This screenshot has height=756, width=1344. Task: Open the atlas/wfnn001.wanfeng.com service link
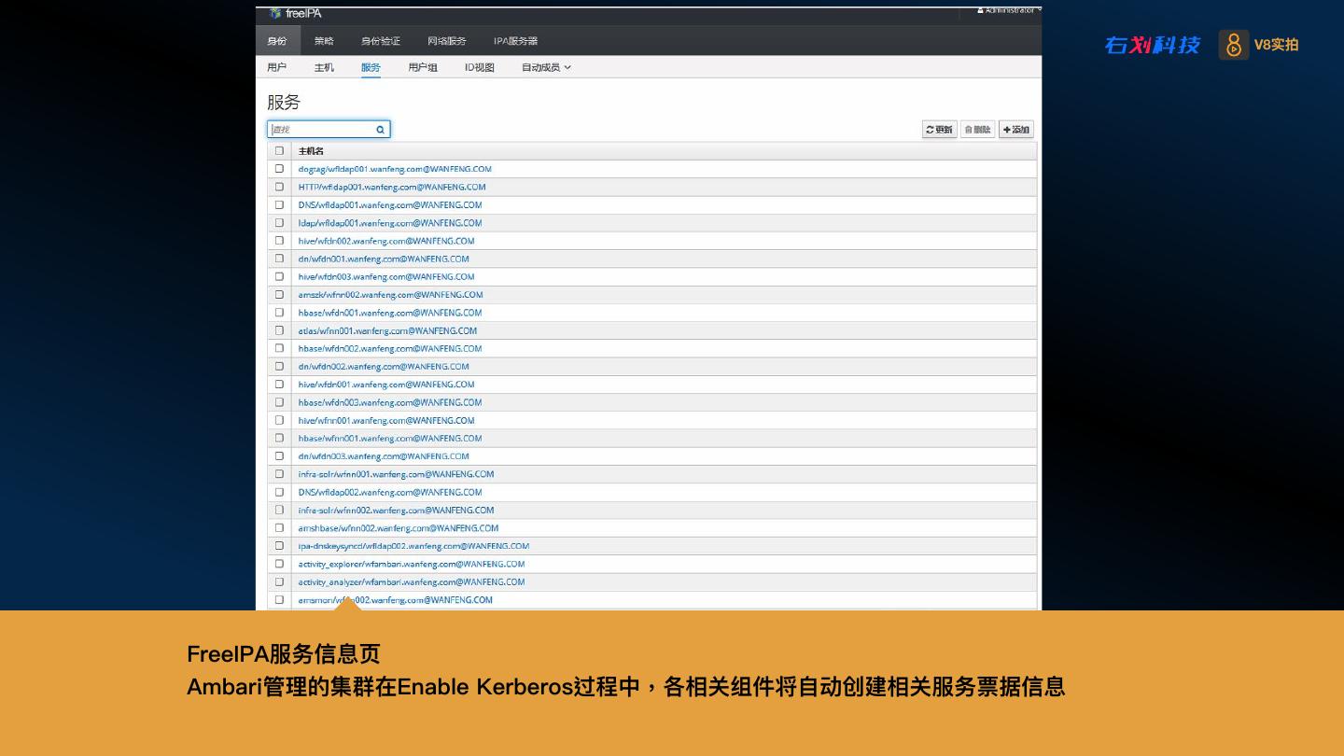click(x=387, y=330)
